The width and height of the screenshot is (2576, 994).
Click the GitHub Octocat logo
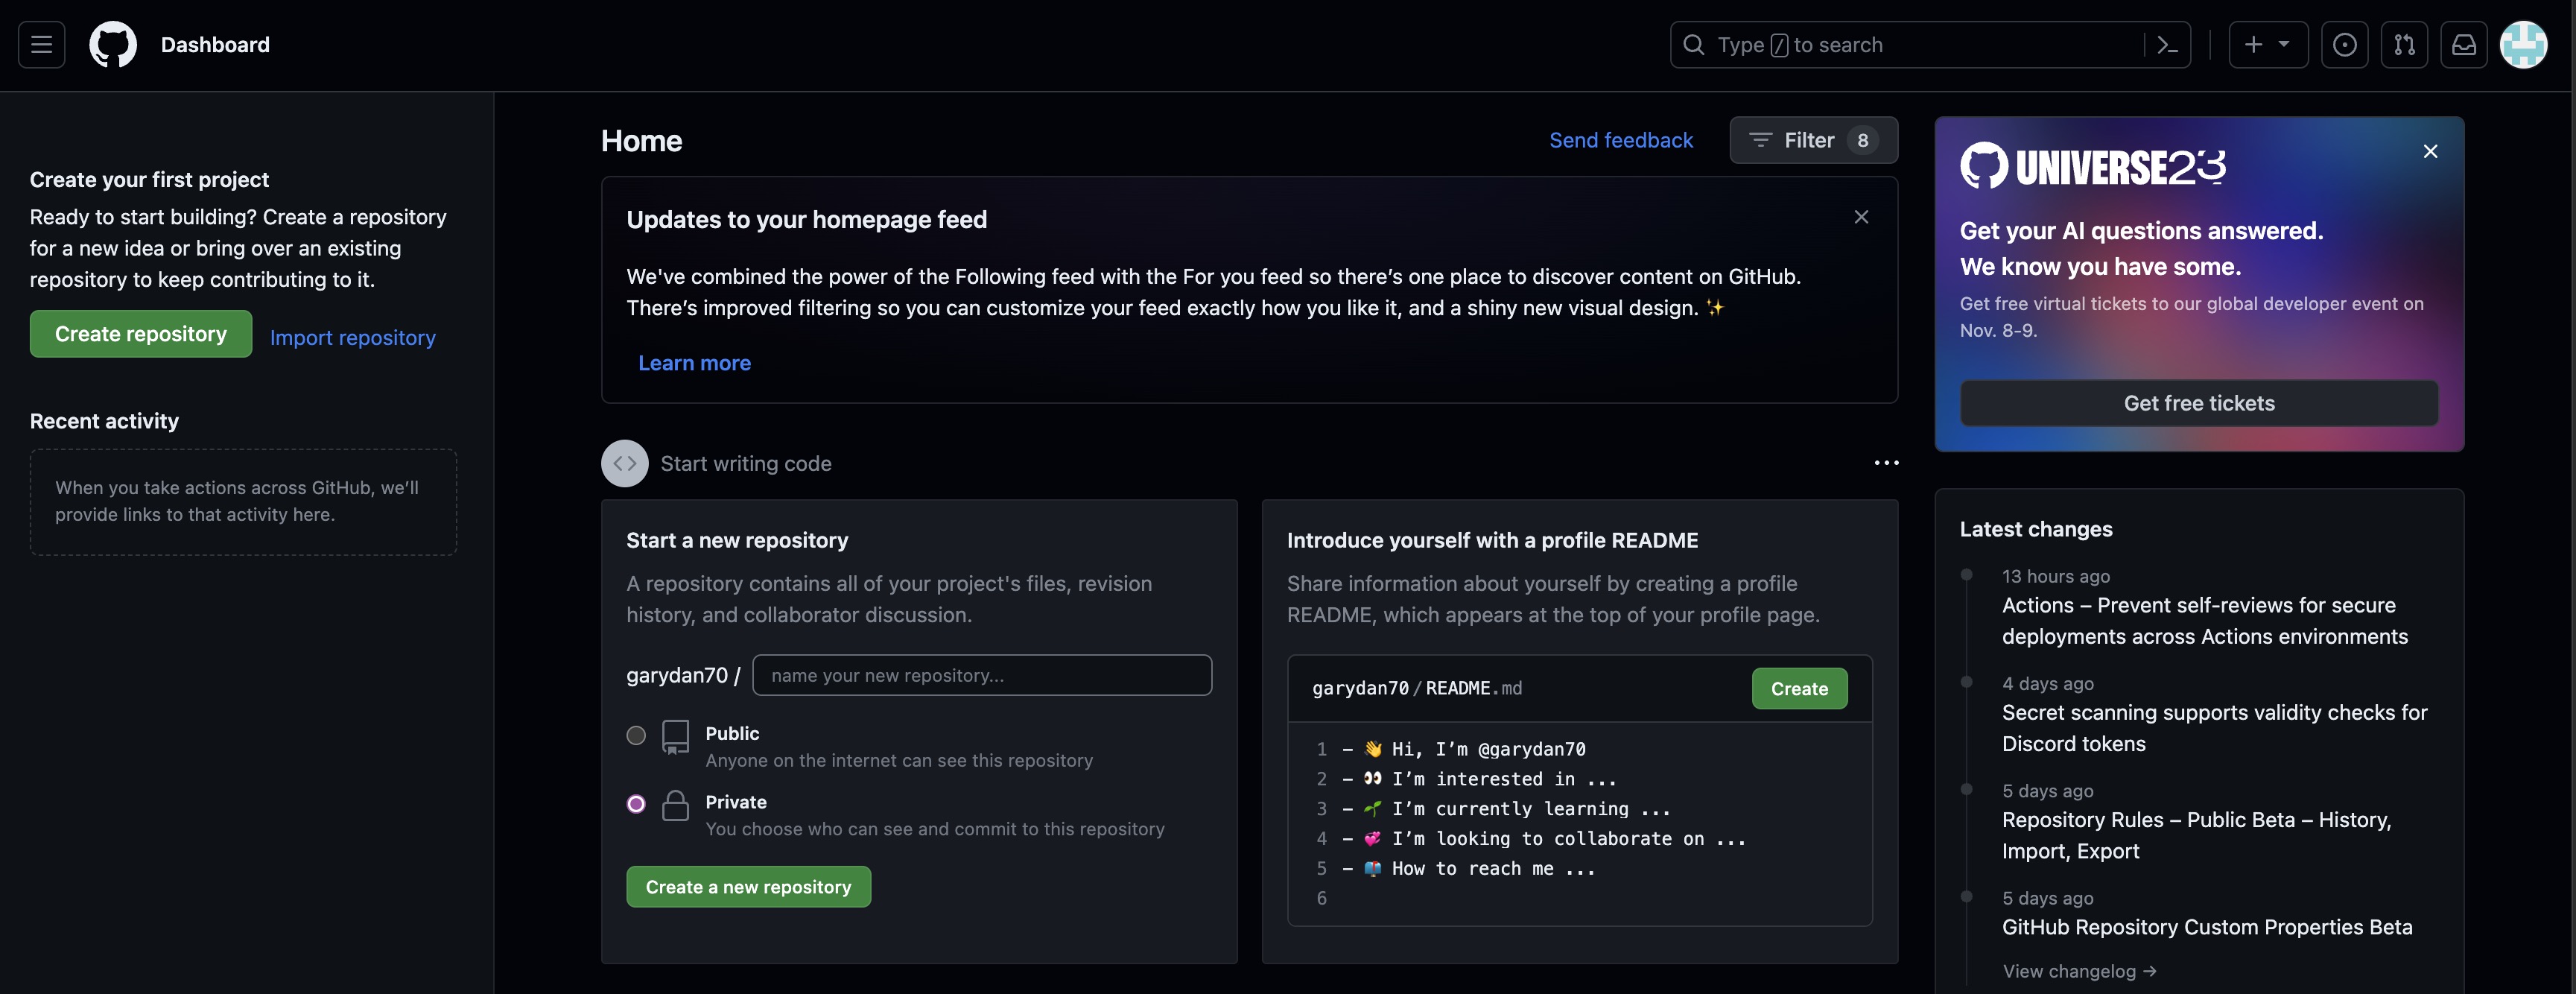pyautogui.click(x=112, y=44)
